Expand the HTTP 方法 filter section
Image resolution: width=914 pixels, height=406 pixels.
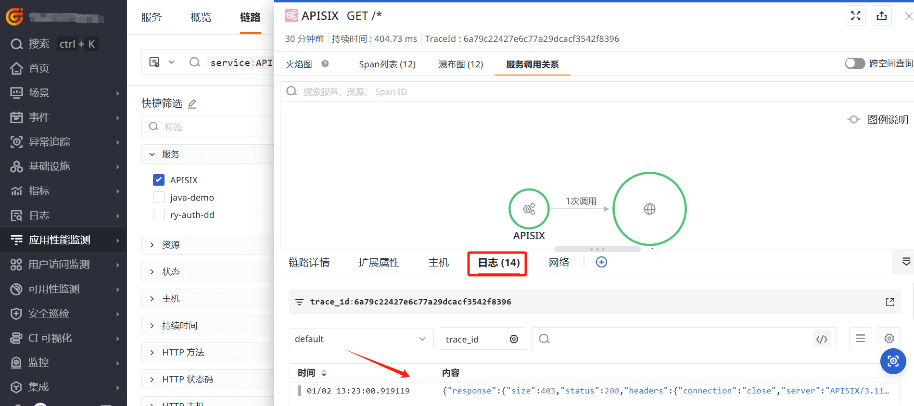coord(208,353)
